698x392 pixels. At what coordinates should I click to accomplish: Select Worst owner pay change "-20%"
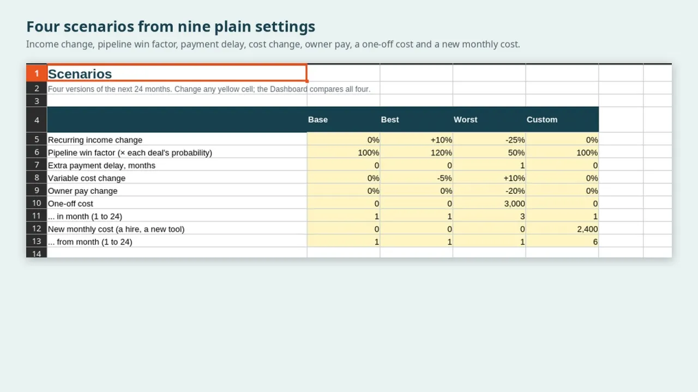pyautogui.click(x=489, y=191)
